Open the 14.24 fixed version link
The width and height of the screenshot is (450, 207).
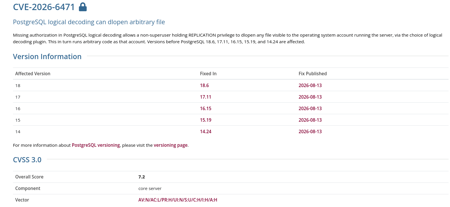click(205, 131)
